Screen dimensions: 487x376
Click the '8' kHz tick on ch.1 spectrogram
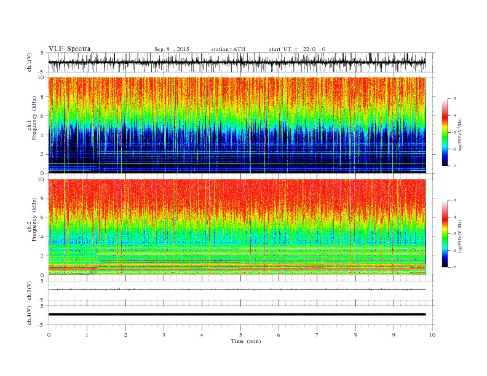43,97
